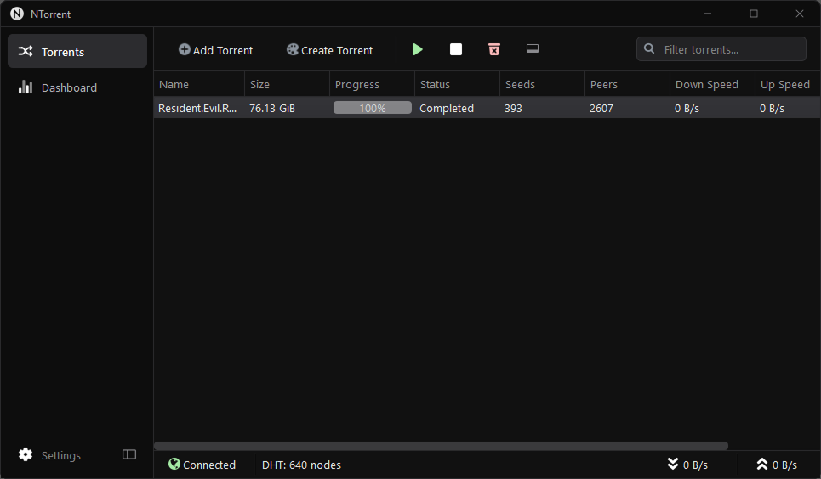Sort by Seeds column header
Screen dimensions: 821x479
coord(542,84)
